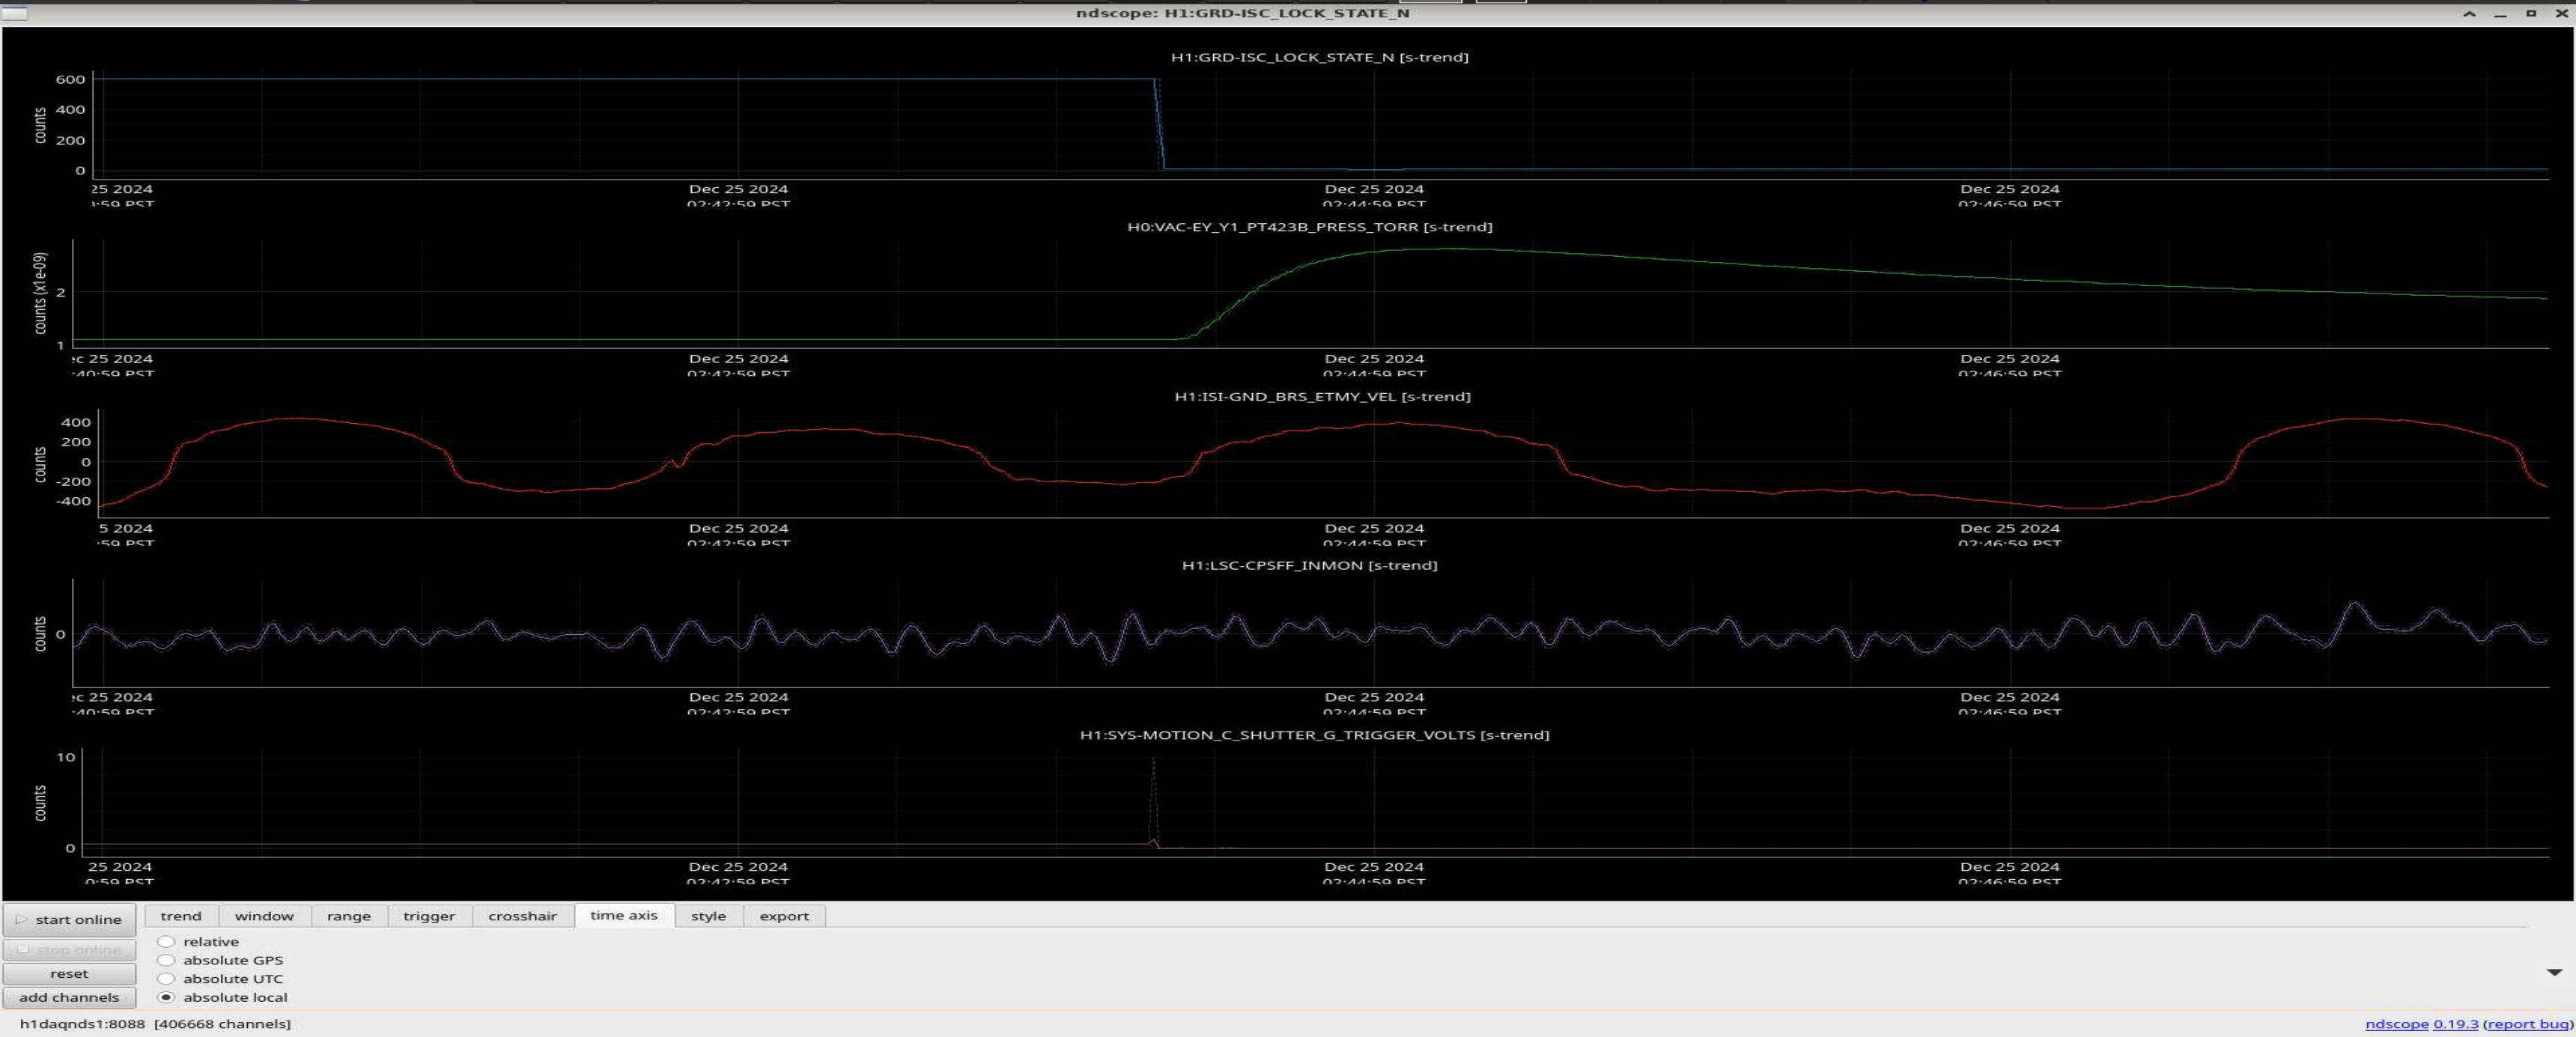Open the export tab

pyautogui.click(x=784, y=916)
